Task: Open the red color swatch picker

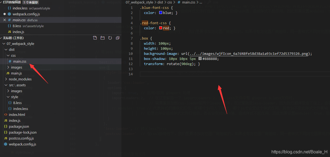Action: click(x=161, y=28)
